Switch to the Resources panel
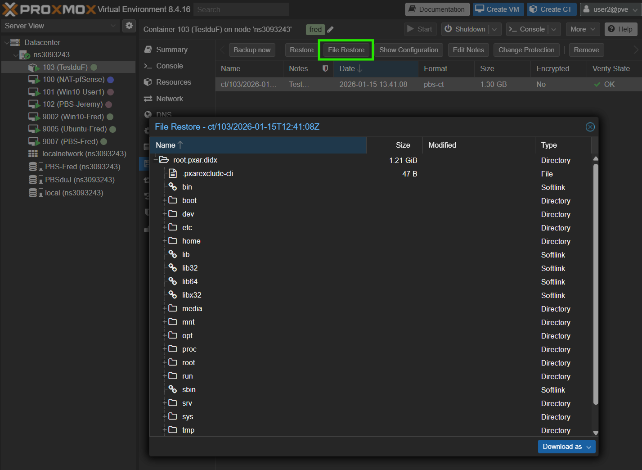The height and width of the screenshot is (470, 642). click(173, 82)
